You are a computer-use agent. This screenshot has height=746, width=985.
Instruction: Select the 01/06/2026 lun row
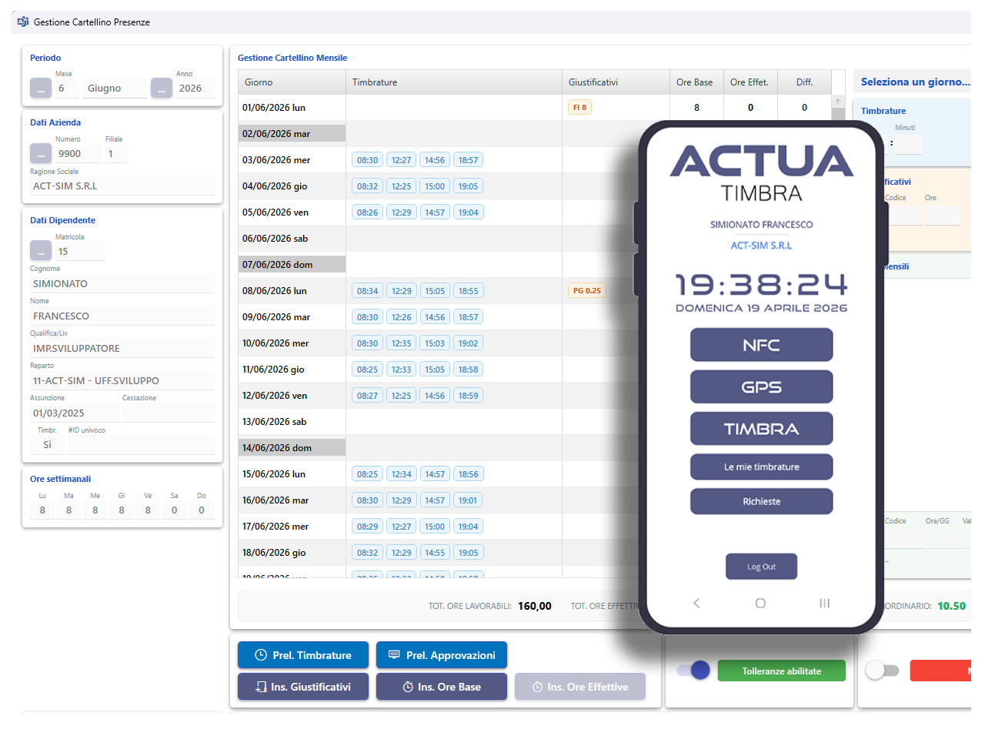[535, 108]
